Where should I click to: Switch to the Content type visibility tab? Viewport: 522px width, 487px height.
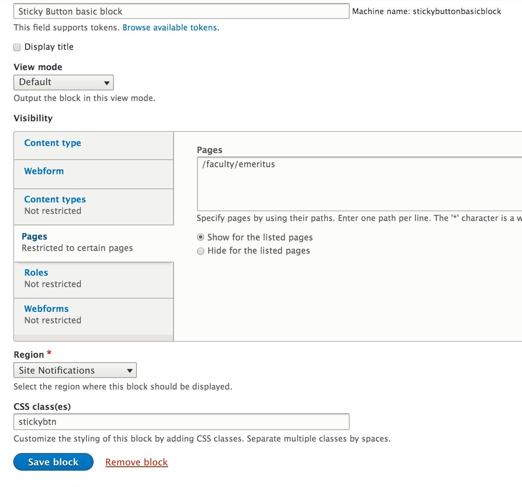52,143
